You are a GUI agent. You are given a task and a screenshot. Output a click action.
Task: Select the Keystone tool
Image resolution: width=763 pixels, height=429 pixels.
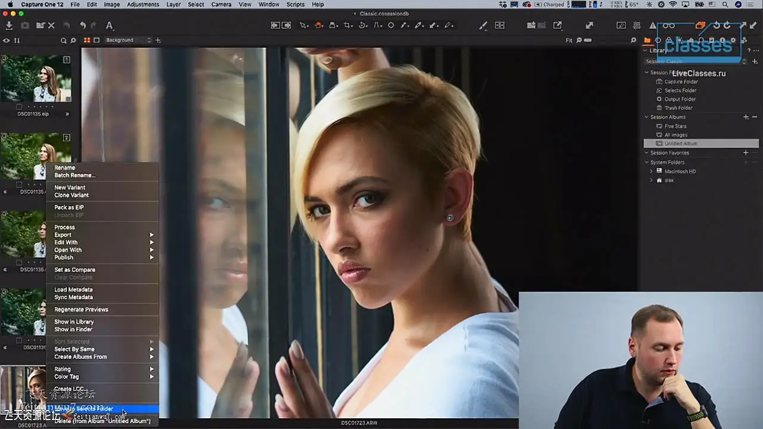point(377,26)
